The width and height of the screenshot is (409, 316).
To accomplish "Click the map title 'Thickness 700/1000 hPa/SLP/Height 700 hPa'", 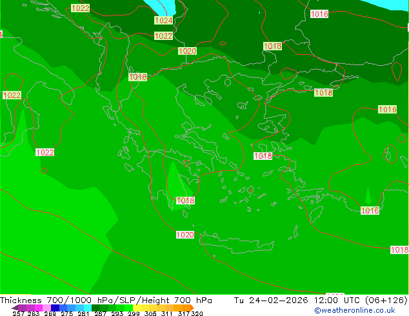I will [x=106, y=301].
